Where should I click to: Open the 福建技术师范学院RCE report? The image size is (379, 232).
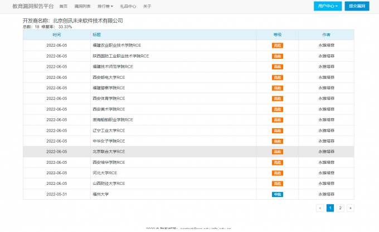113,67
